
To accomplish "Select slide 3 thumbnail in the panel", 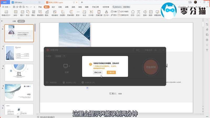I will 19,73.
